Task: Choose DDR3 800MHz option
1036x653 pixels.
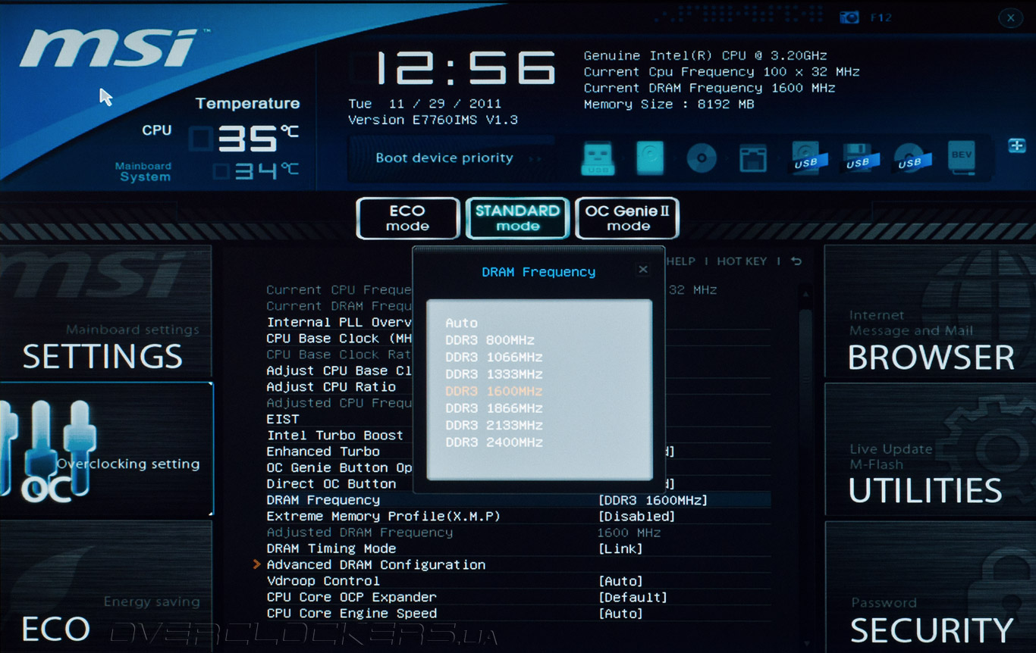Action: [x=490, y=340]
